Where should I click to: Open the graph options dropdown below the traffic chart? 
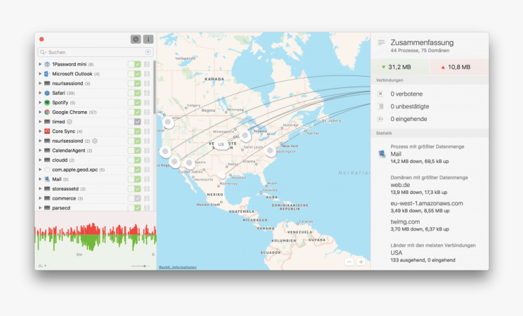(42, 266)
